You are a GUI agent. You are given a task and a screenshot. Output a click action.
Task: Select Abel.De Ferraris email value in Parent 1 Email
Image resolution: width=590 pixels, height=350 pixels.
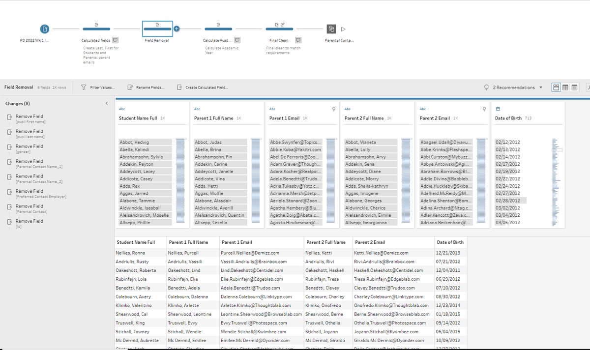[296, 157]
